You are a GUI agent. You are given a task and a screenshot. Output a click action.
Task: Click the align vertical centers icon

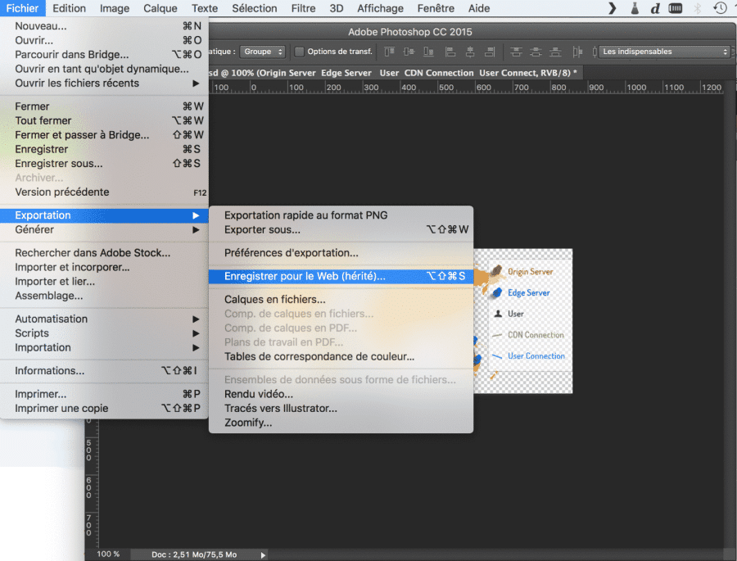pos(409,52)
